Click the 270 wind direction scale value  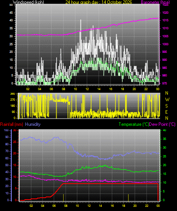tap(13, 100)
